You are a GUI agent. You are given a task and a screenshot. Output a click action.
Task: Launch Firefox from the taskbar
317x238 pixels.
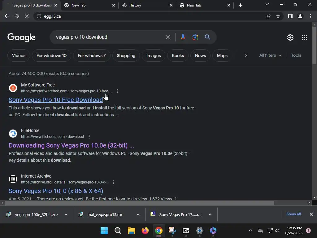[145, 231]
